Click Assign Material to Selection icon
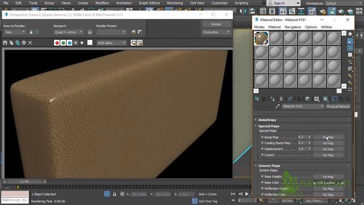This screenshot has height=205, width=364. click(272, 99)
